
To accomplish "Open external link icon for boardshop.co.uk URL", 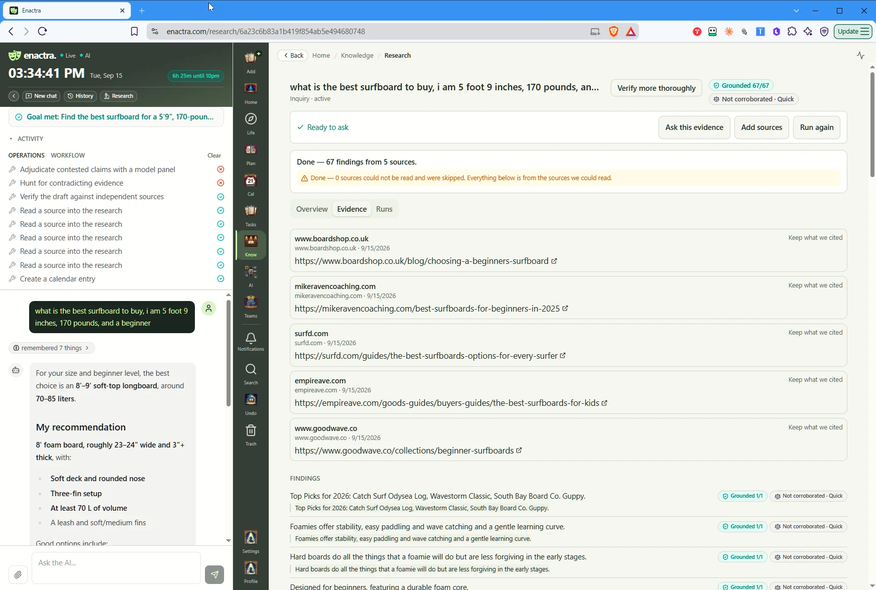I will 554,261.
